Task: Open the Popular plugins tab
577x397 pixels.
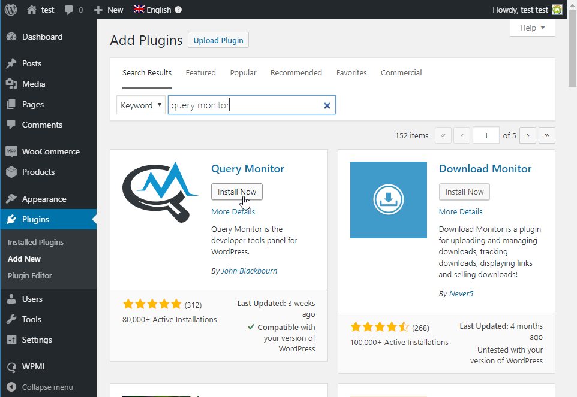Action: click(x=243, y=72)
